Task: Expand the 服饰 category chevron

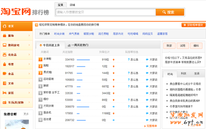Action: tap(29, 35)
